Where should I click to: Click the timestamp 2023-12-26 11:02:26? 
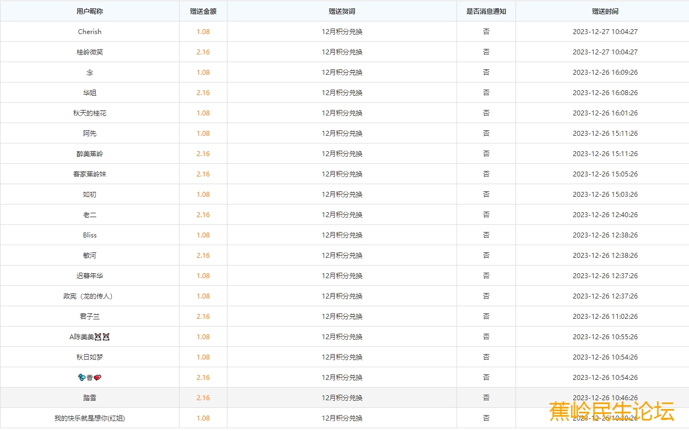(605, 317)
